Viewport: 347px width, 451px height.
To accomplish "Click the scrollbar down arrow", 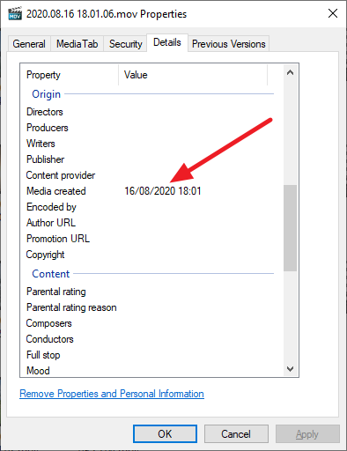I will [x=290, y=369].
